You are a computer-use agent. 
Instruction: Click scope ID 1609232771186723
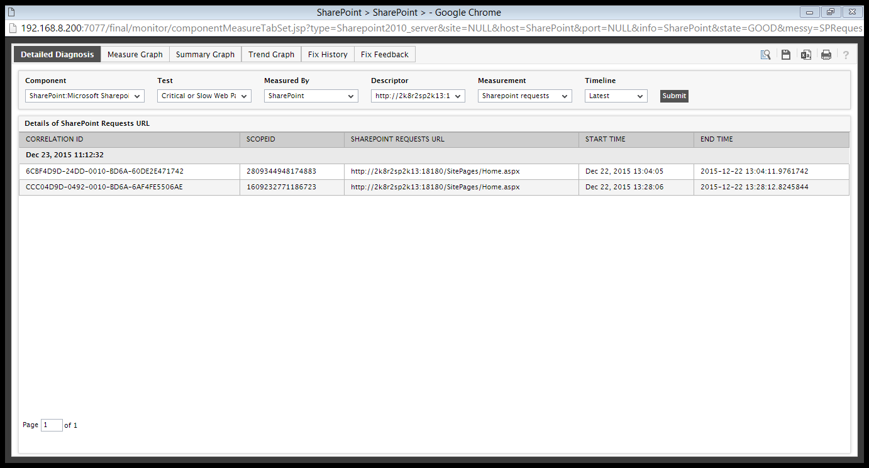click(x=281, y=187)
